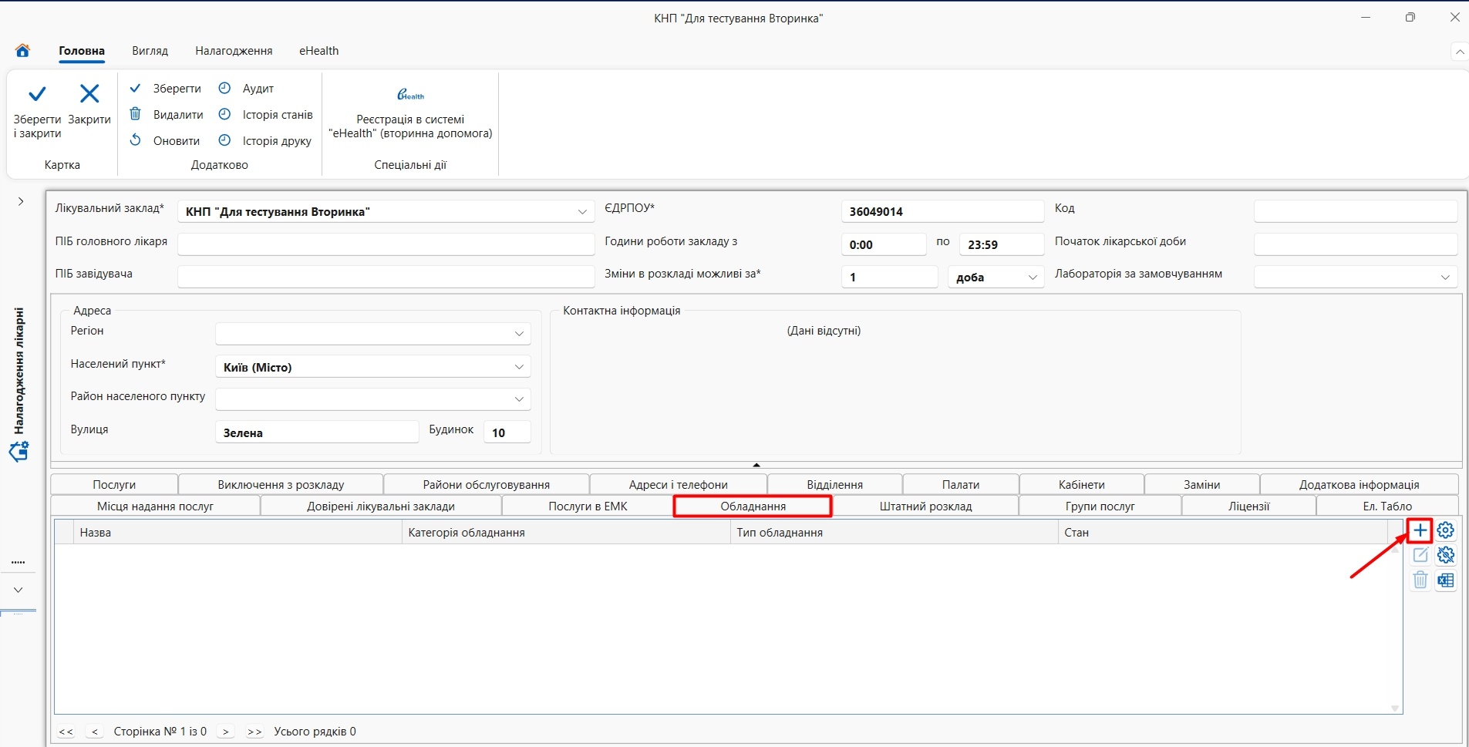Screen dimensions: 1469x747
Task: Expand the доба time unit dropdown
Action: pyautogui.click(x=1033, y=278)
